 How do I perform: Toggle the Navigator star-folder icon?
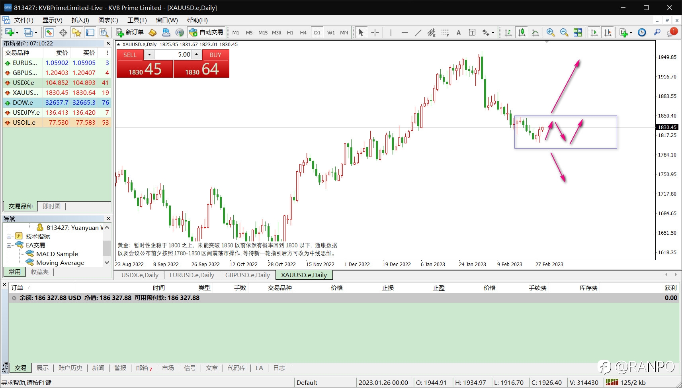point(76,32)
